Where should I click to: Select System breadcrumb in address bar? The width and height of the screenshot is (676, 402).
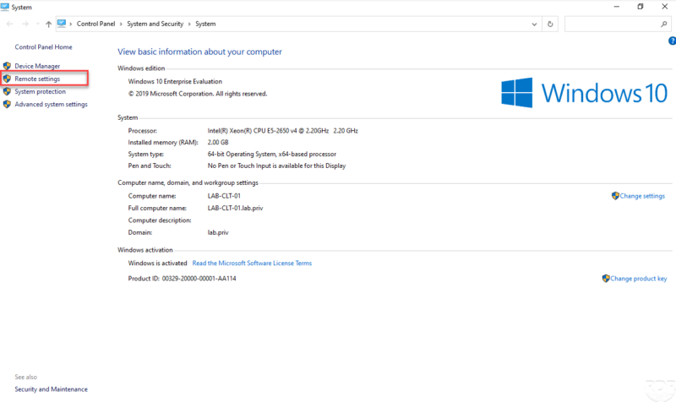tap(205, 24)
